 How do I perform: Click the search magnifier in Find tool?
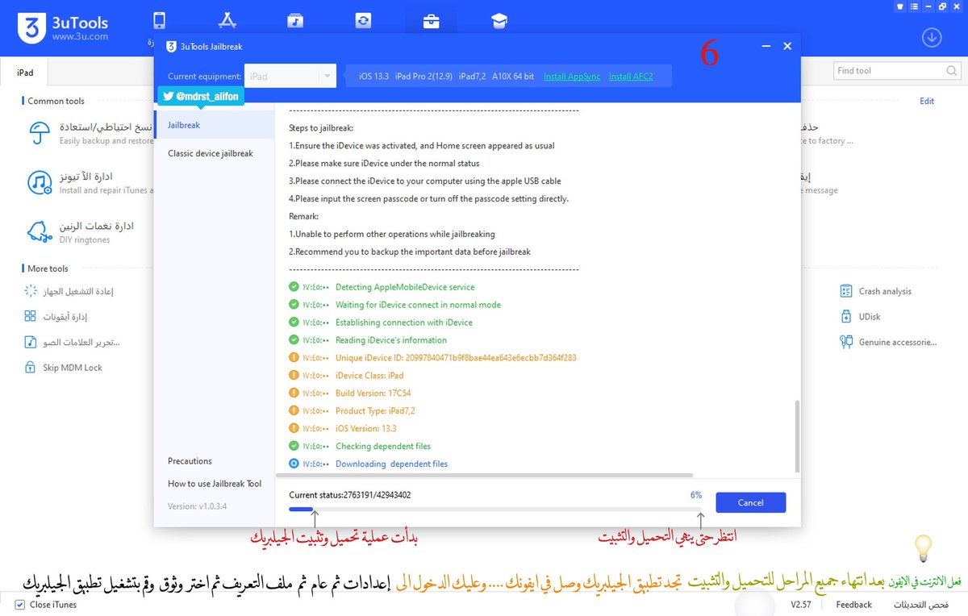click(950, 71)
